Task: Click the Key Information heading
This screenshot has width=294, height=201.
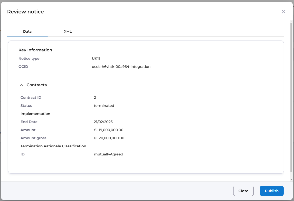Action: [35, 50]
